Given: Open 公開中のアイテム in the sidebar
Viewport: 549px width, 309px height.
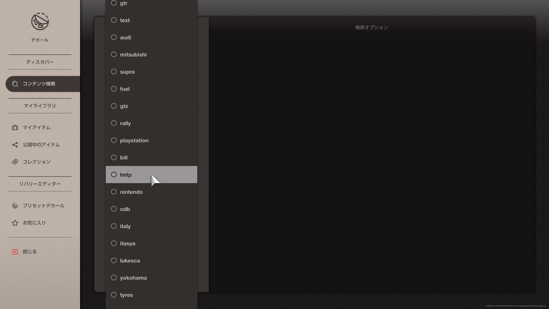Looking at the screenshot, I should pyautogui.click(x=40, y=145).
